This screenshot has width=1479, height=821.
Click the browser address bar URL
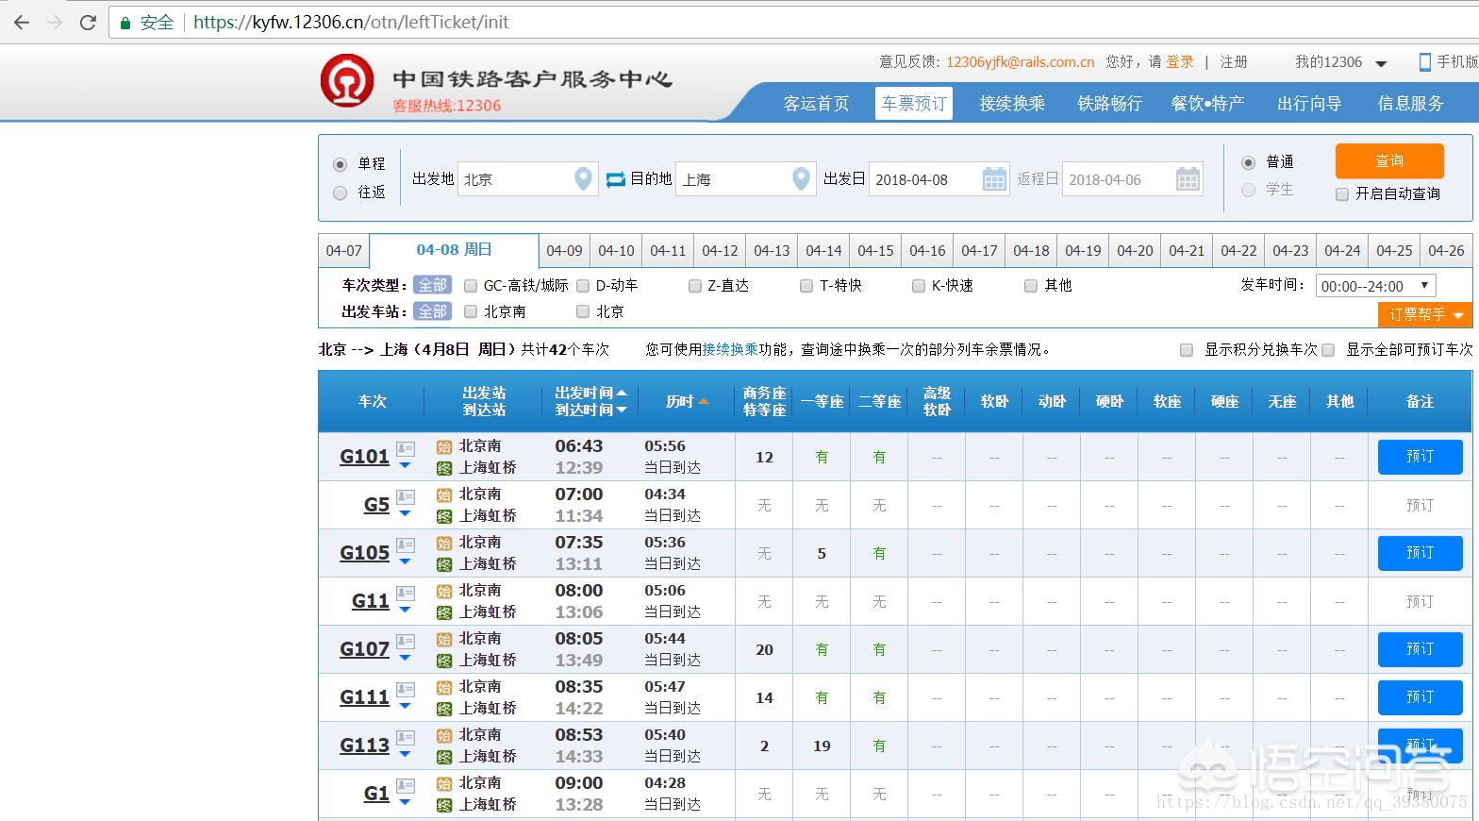click(351, 22)
